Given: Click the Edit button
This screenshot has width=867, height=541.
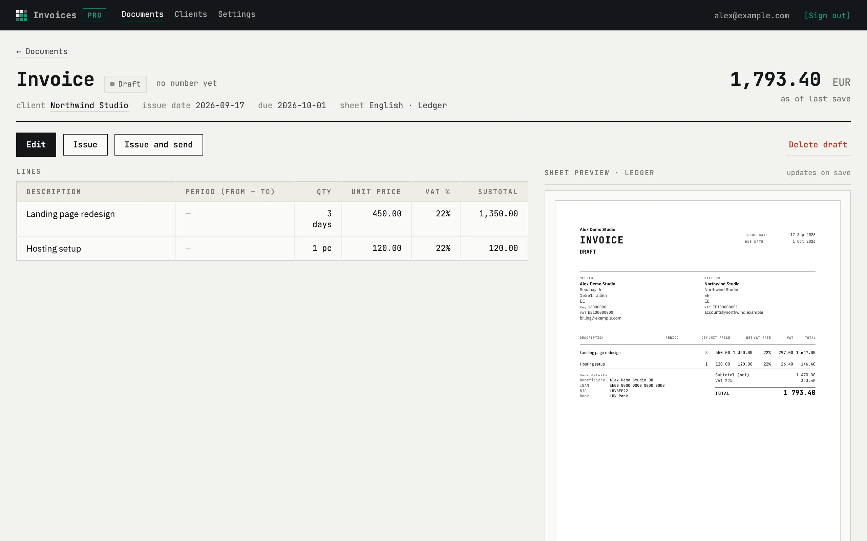Looking at the screenshot, I should [x=36, y=145].
